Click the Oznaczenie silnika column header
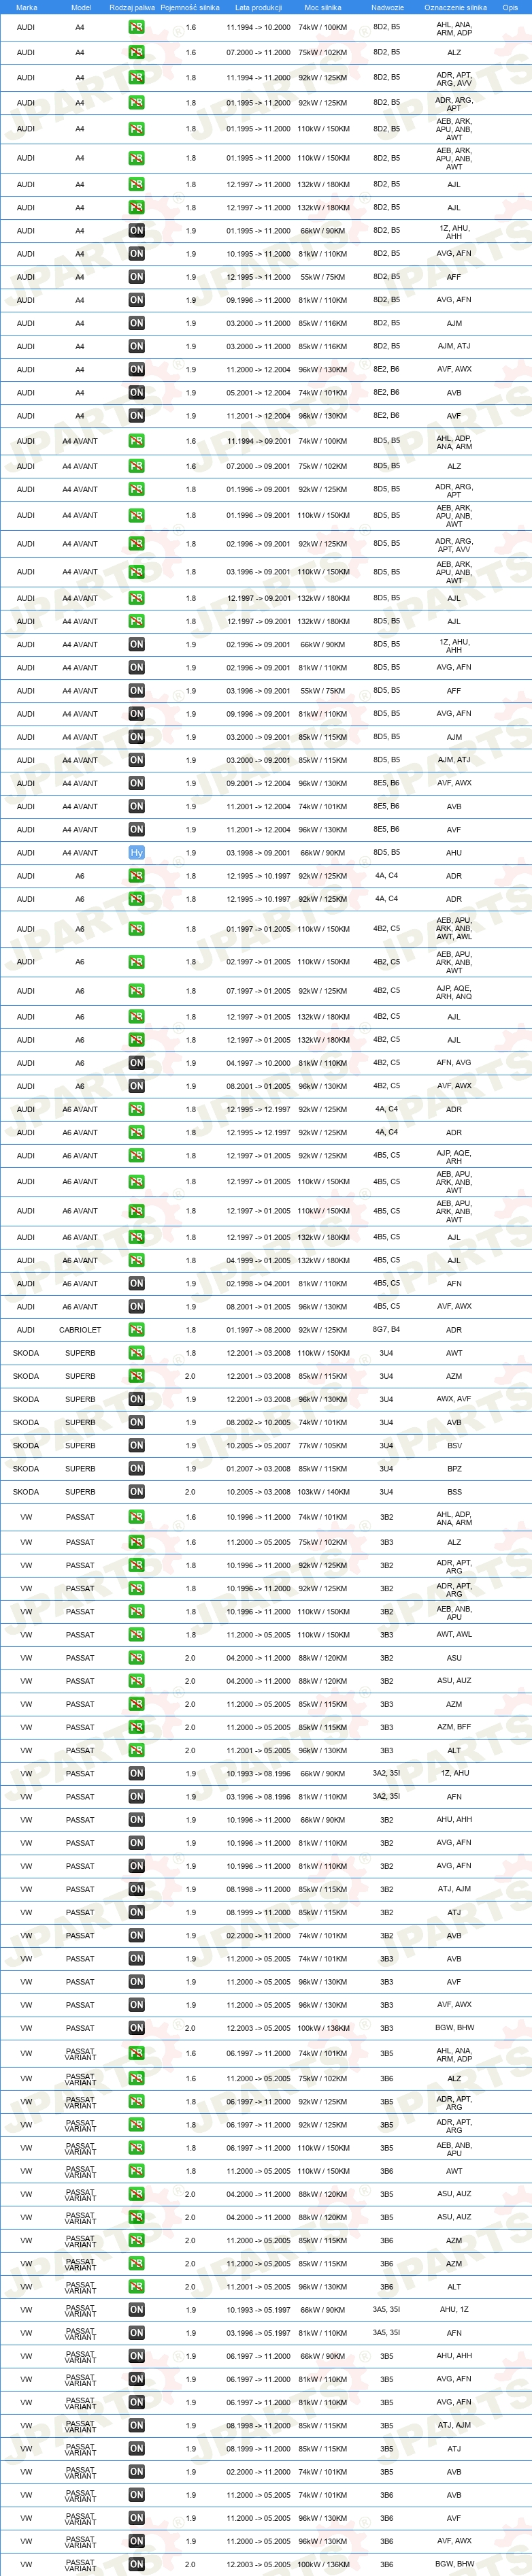The image size is (532, 2576). point(455,7)
